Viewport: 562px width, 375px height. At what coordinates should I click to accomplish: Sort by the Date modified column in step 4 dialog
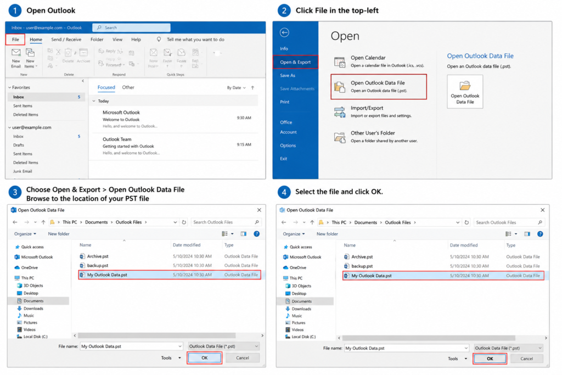(463, 245)
